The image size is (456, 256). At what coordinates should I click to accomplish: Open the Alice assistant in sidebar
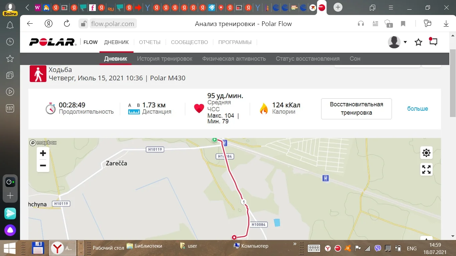pyautogui.click(x=10, y=230)
